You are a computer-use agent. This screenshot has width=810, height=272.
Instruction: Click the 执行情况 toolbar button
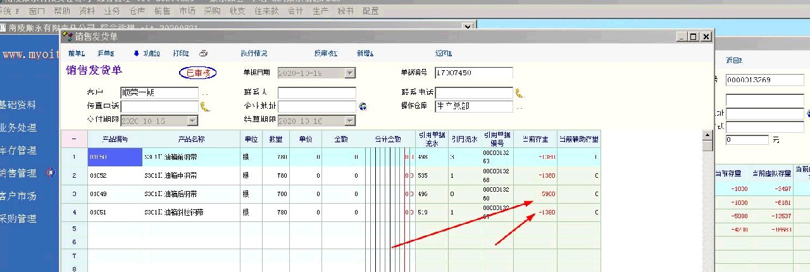254,54
